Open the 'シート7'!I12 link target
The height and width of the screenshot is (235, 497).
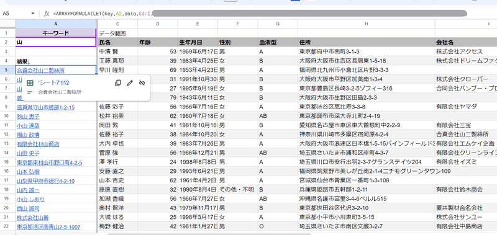point(53,83)
